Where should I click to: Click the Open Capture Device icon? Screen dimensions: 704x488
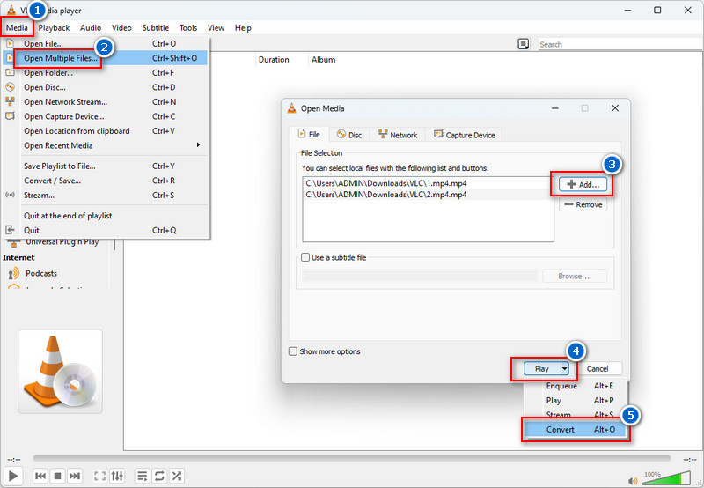click(10, 116)
